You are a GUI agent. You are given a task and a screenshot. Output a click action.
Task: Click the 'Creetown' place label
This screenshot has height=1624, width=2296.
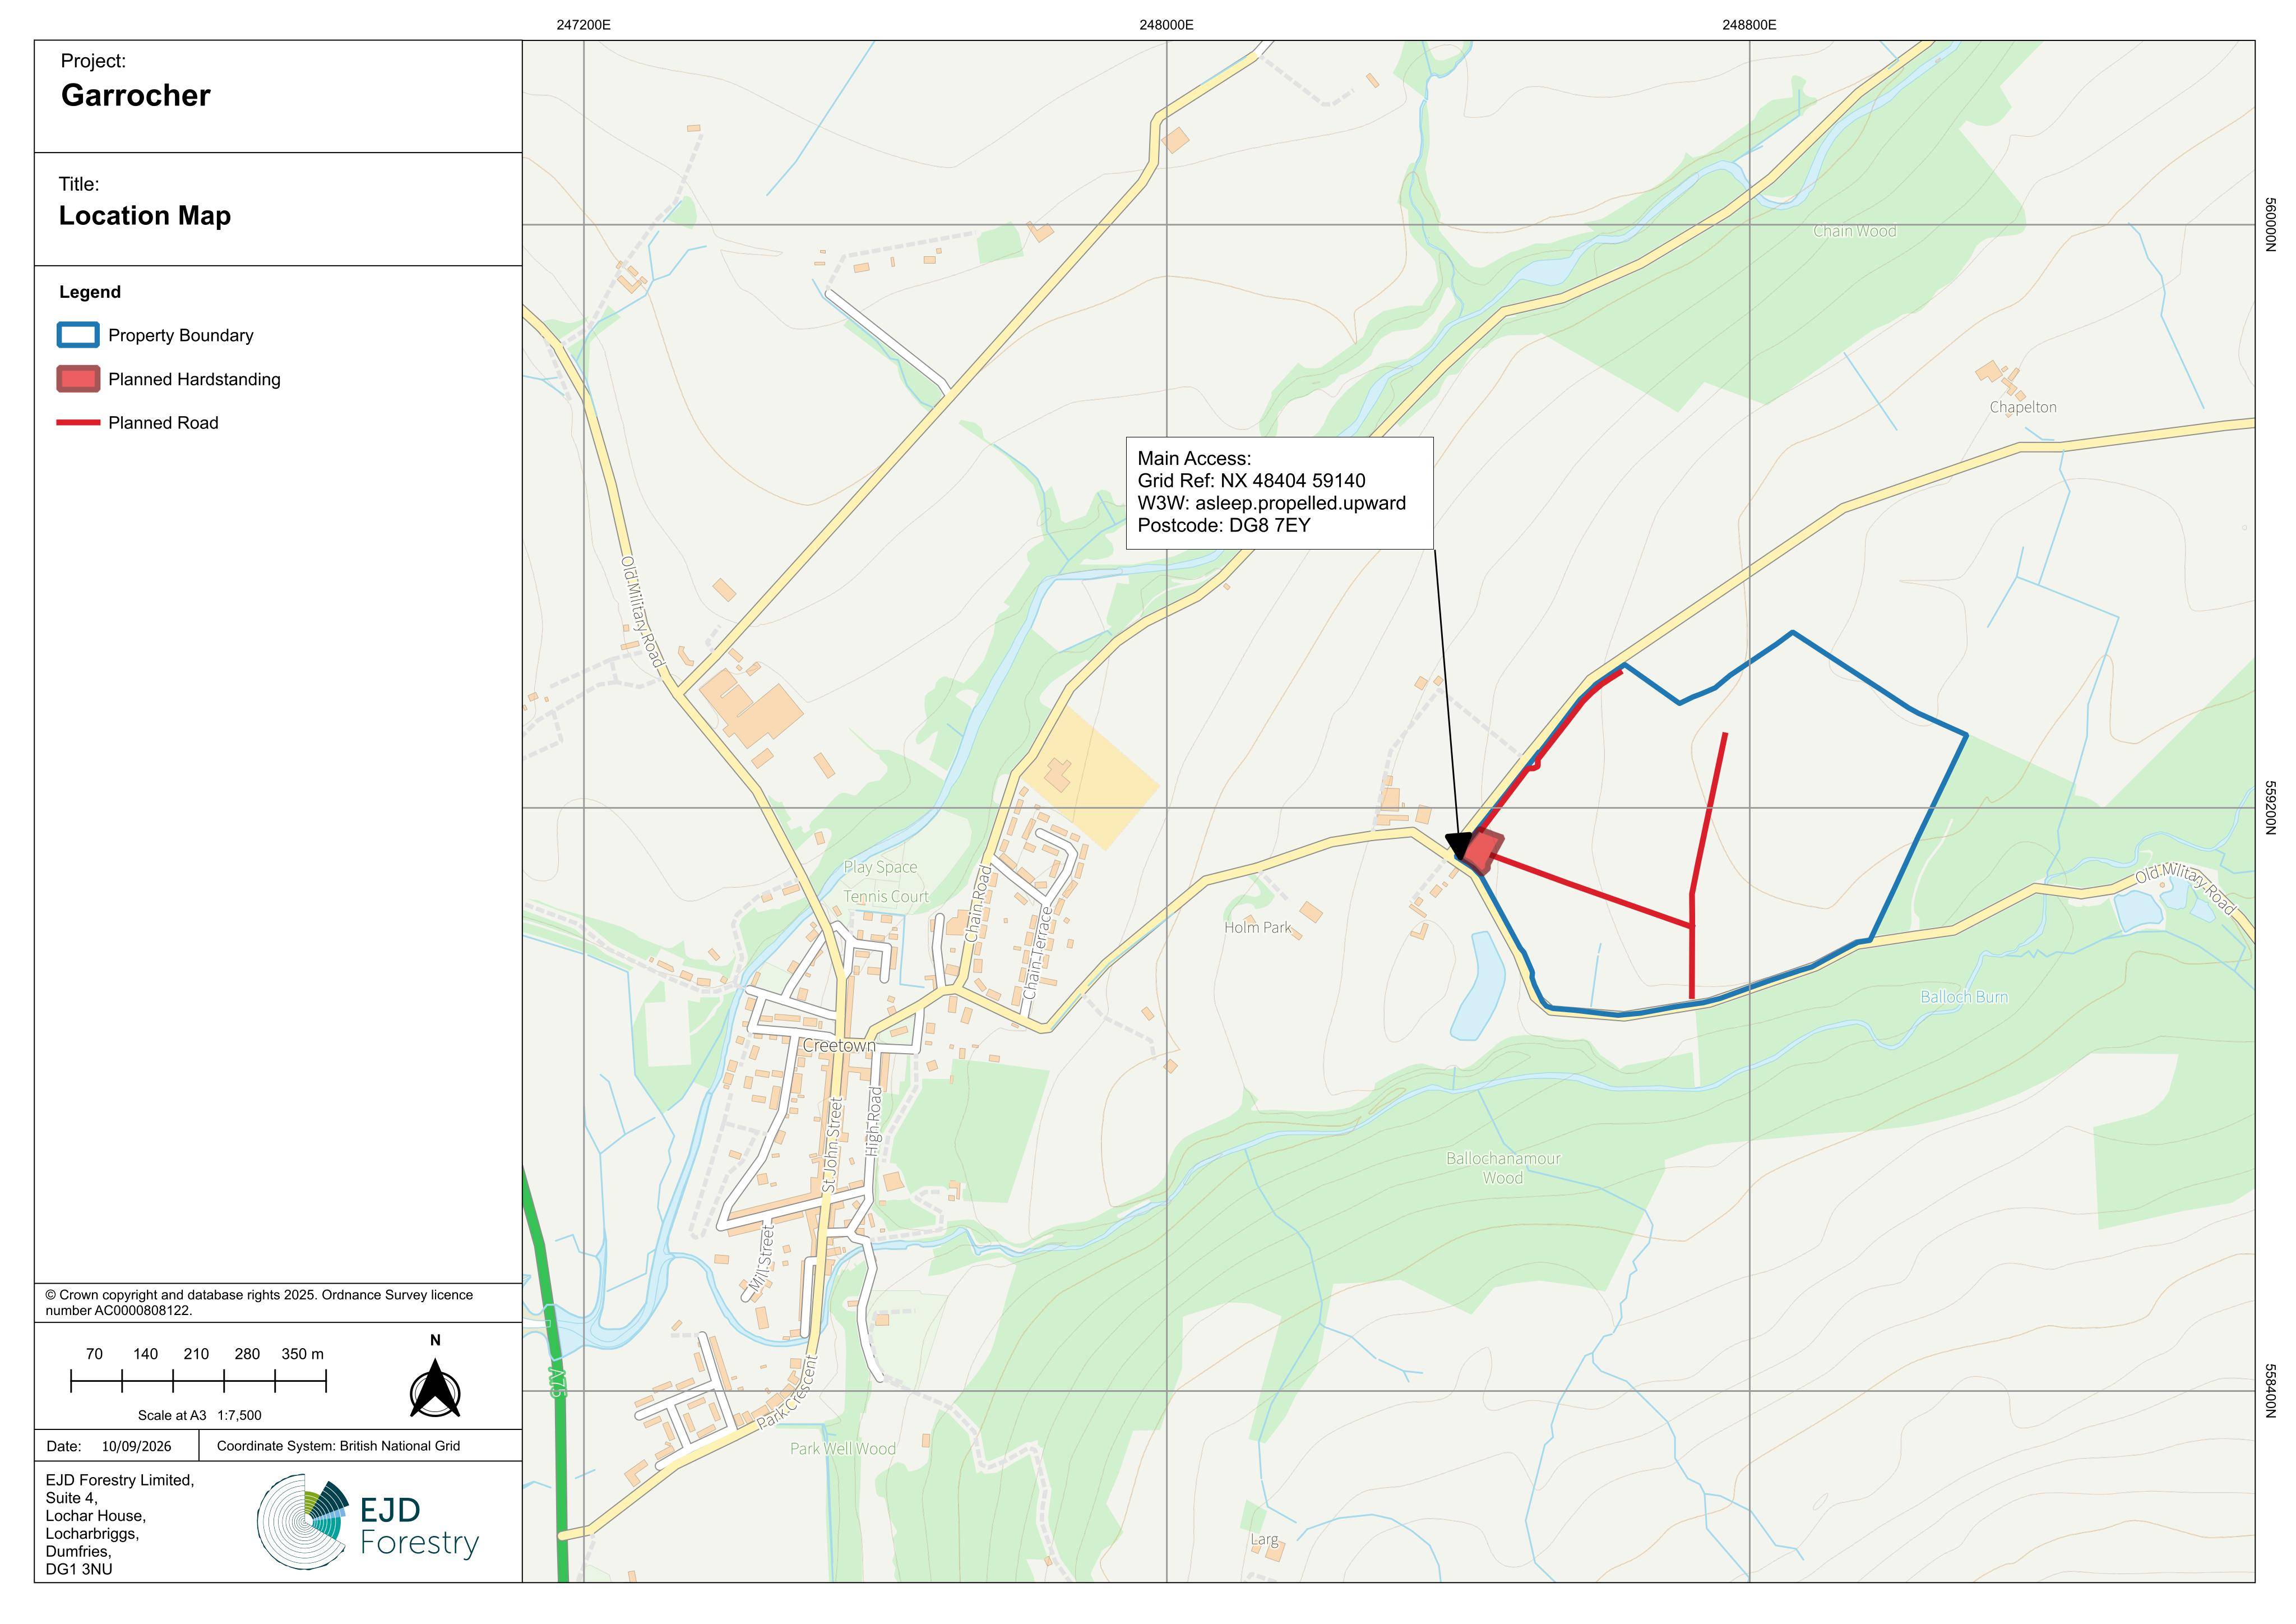click(x=839, y=1046)
